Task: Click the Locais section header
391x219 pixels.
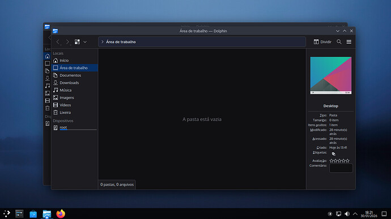Action: 58,53
